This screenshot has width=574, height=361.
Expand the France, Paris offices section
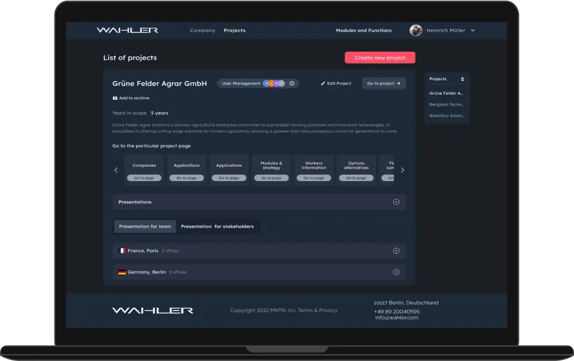coord(396,250)
